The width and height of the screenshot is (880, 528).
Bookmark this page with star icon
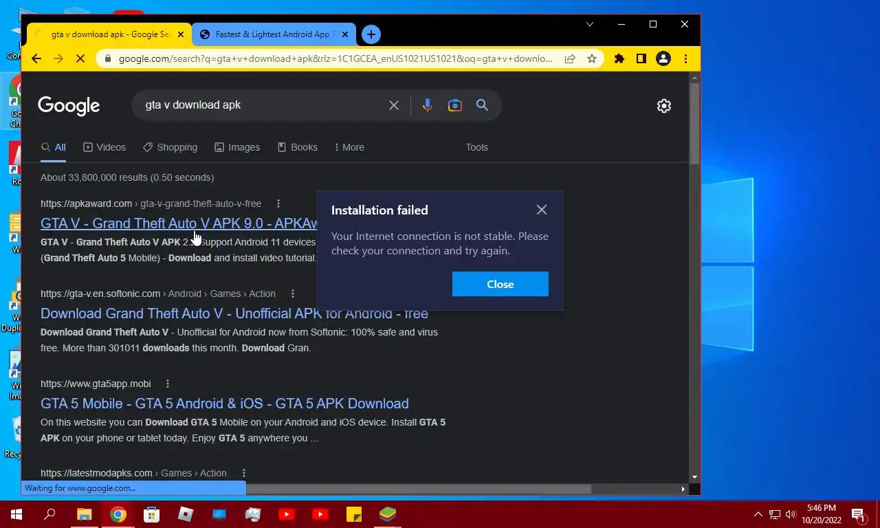click(592, 59)
